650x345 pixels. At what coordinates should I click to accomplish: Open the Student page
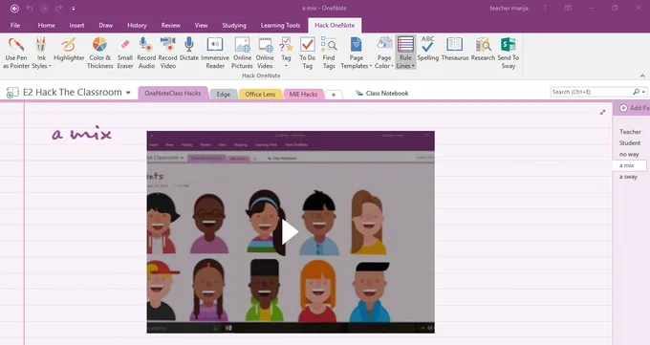[630, 142]
